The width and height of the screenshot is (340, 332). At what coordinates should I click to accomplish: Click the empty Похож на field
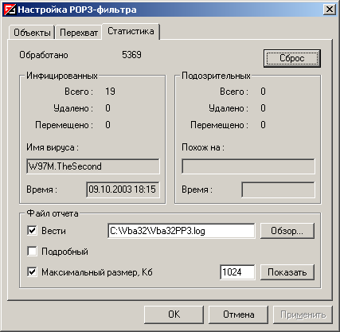[x=248, y=166]
